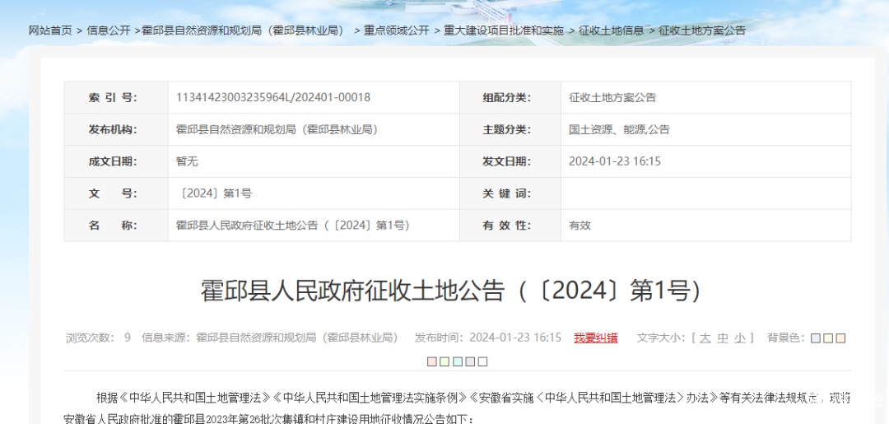Click the 关键词 label cell
889x424 pixels.
[510, 193]
